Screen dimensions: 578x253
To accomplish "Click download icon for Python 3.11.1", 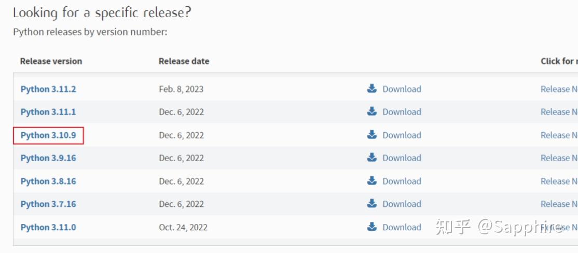I will pos(371,111).
